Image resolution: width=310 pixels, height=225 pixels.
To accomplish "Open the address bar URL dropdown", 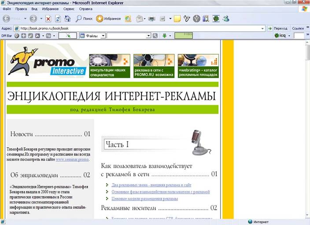I will tap(262, 29).
